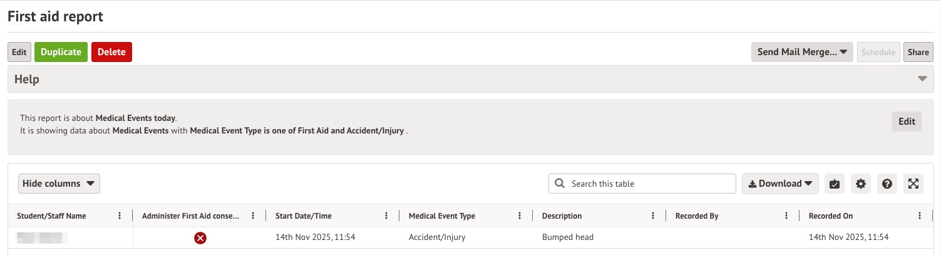Click the red Delete button
Screen dimensions: 941x255
pyautogui.click(x=111, y=52)
